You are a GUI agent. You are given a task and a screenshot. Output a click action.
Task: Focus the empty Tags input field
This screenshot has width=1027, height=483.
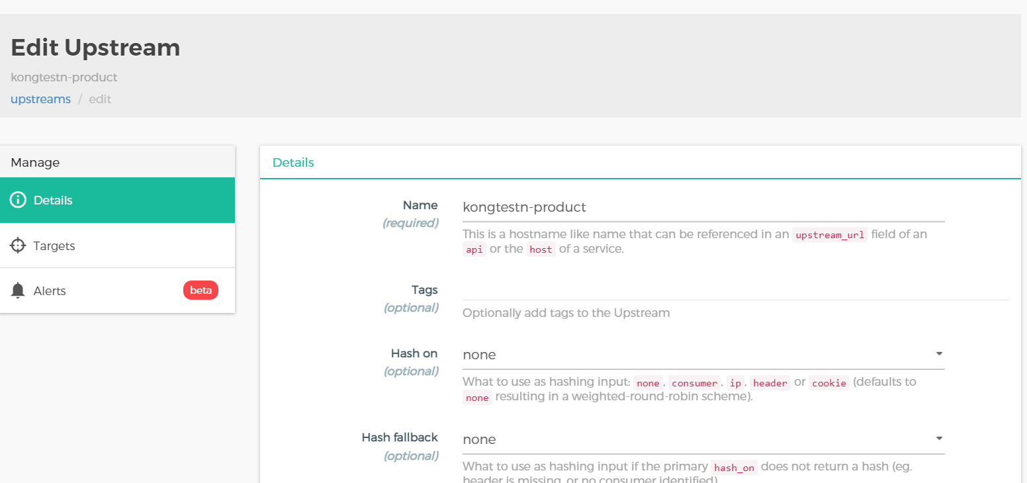[x=735, y=290]
